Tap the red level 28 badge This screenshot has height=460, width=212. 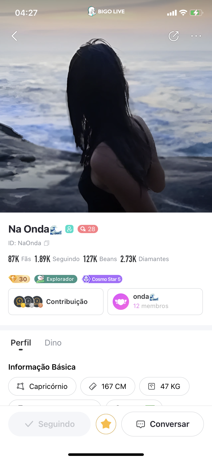88,229
